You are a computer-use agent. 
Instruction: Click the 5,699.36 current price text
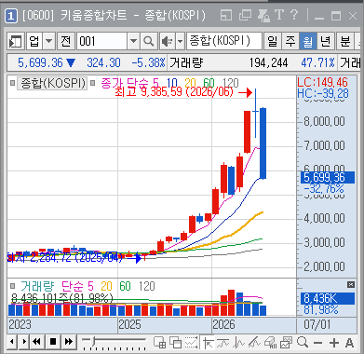(40, 62)
